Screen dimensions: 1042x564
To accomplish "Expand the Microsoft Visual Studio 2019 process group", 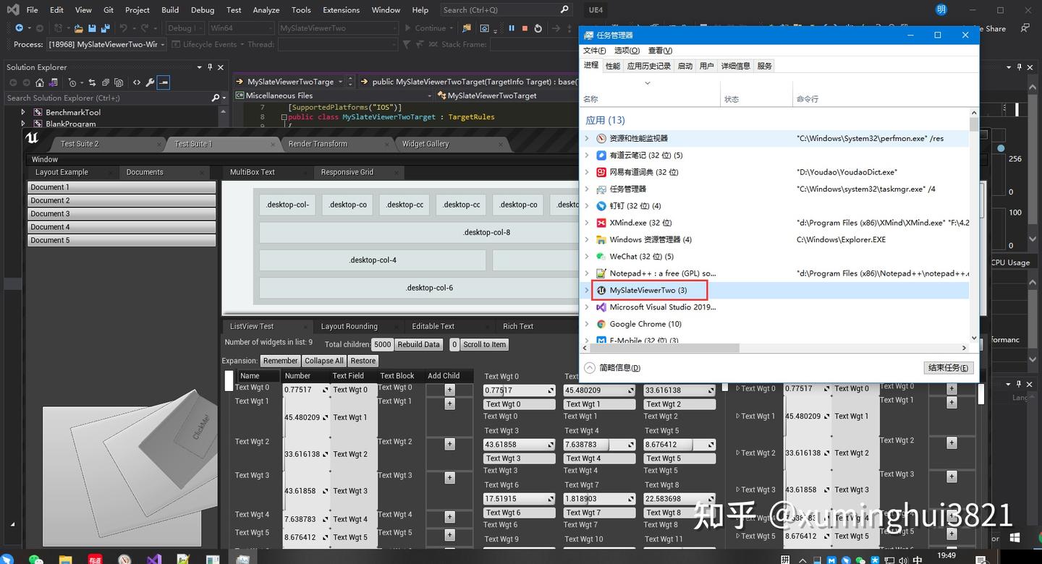I will [587, 307].
